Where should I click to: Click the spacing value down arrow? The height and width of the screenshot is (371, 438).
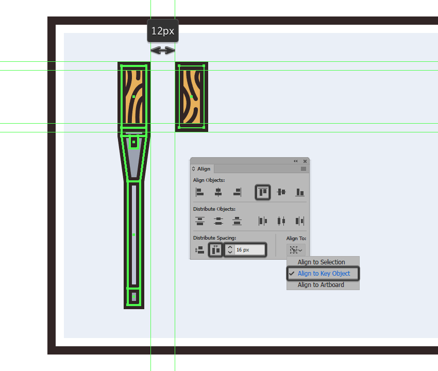[x=230, y=252]
